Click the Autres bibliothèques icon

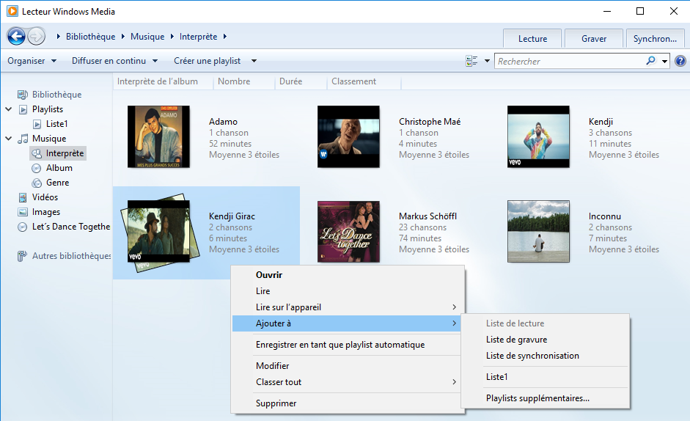pyautogui.click(x=23, y=256)
